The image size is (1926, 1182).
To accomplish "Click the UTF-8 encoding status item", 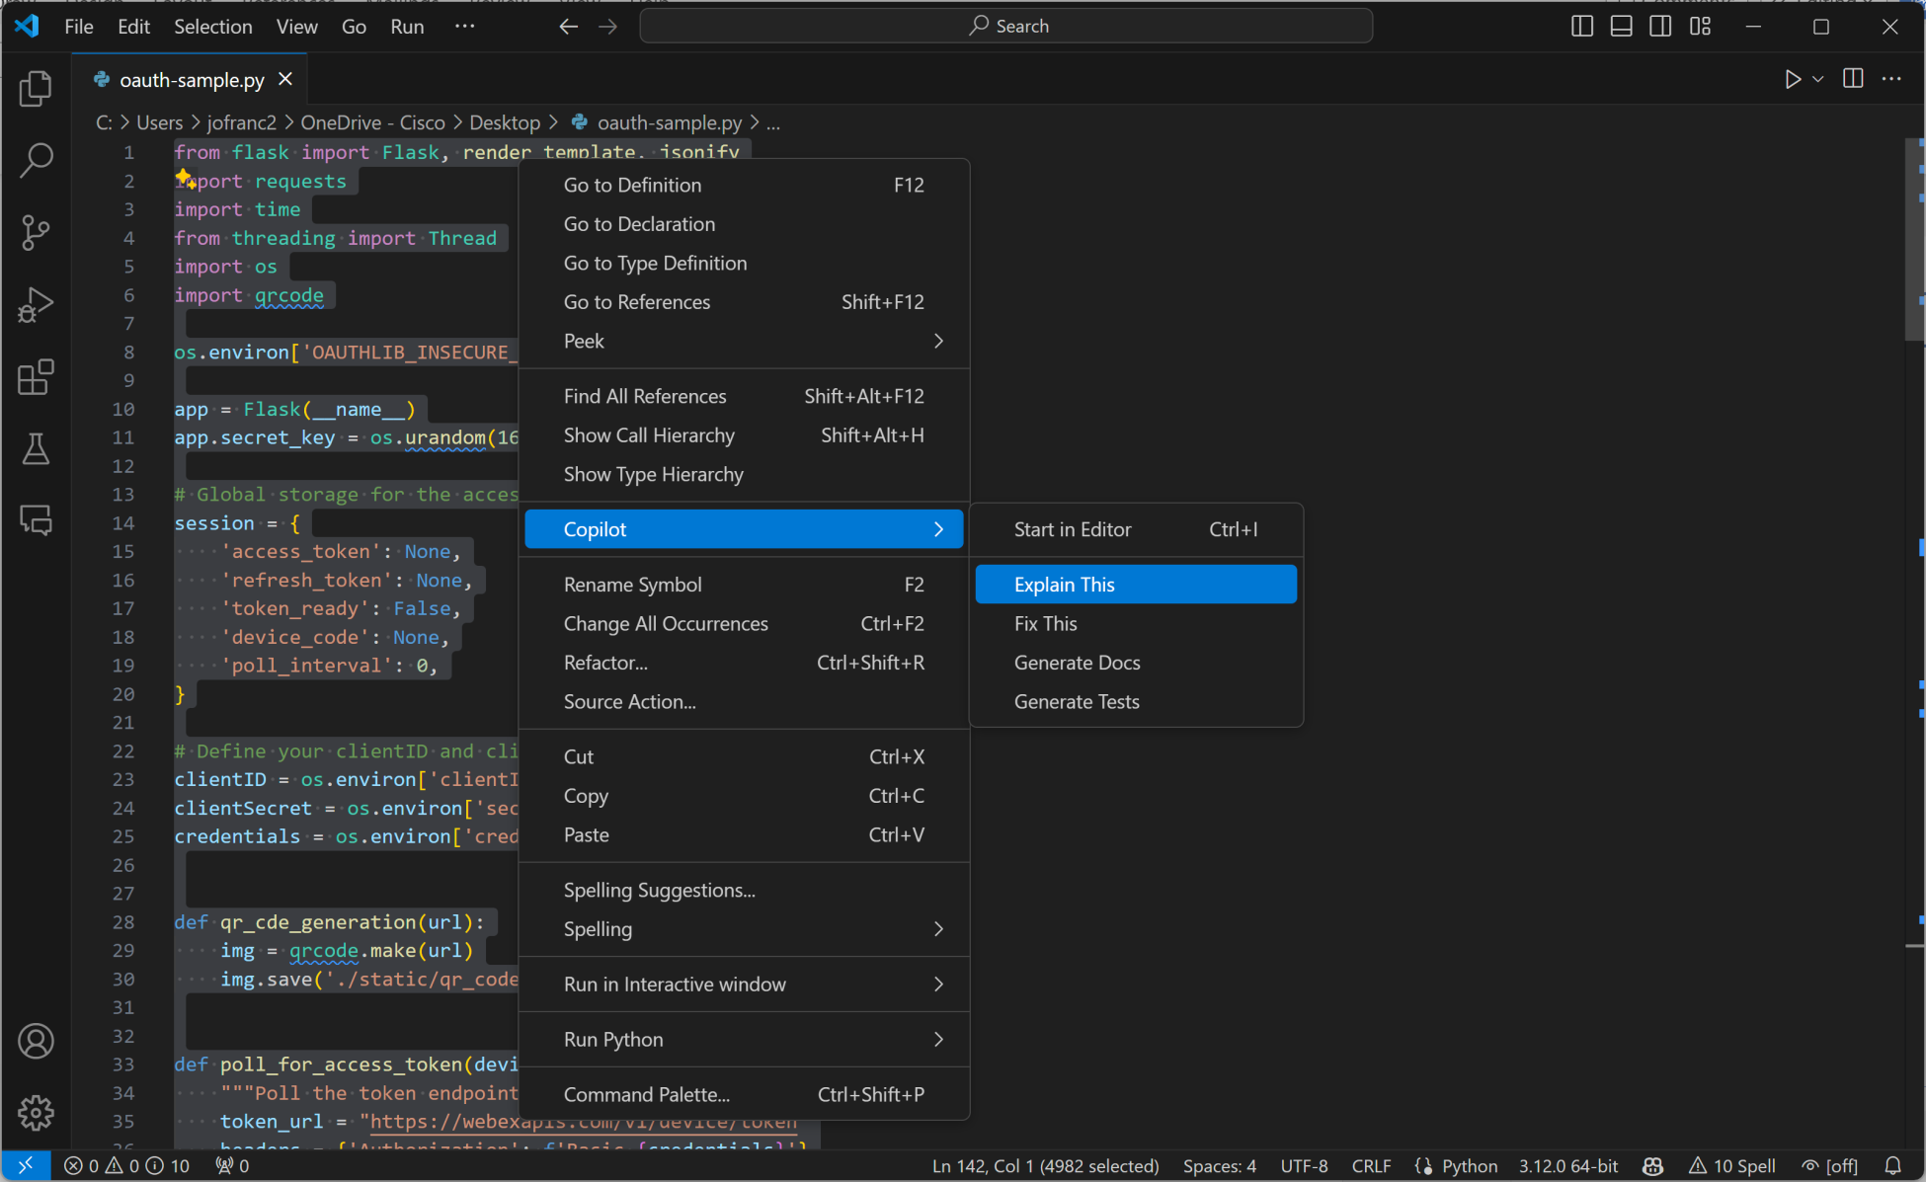I will 1304,1165.
